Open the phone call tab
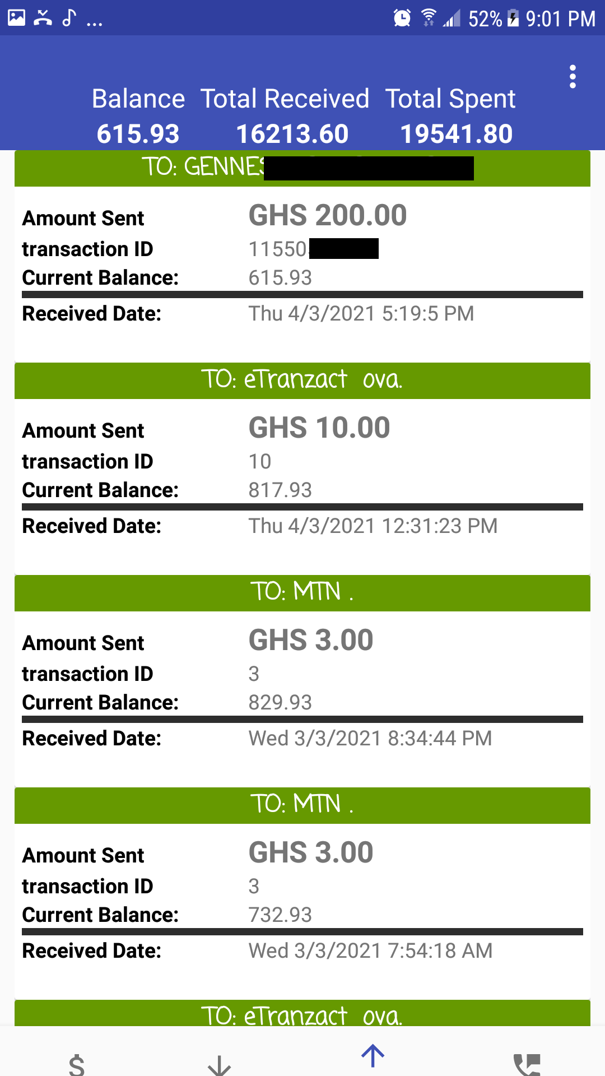This screenshot has height=1076, width=605. coord(527,1063)
